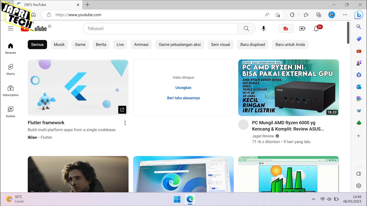Screen dimensions: 367x206
Task: Click Read aloud icon in address bar
Action: [267, 15]
